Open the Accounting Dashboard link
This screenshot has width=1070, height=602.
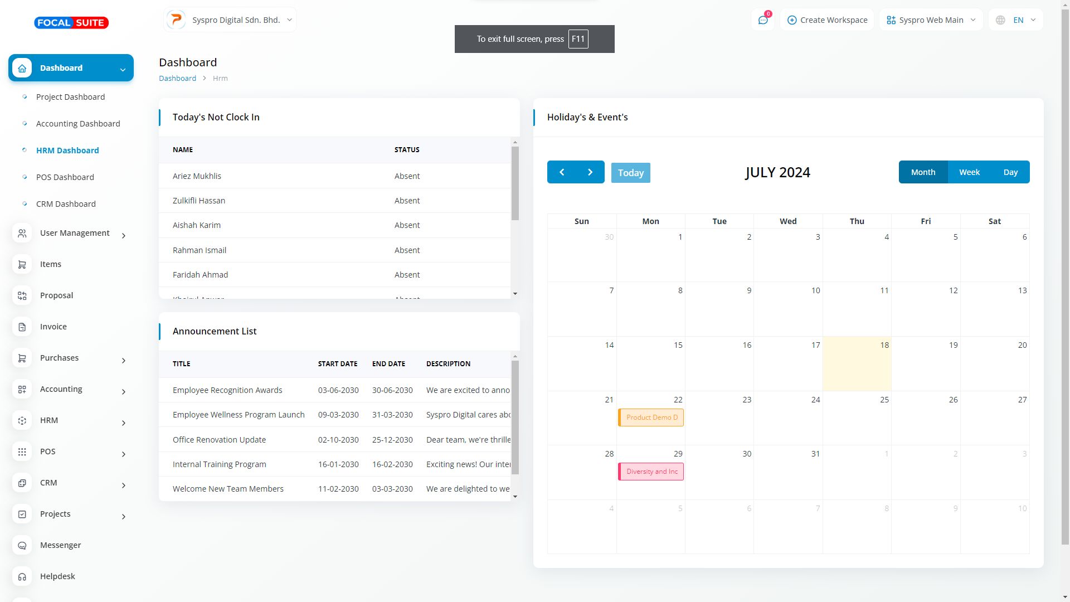point(78,124)
